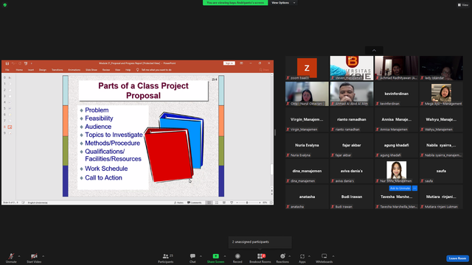Click the Ribbon Display Options icon
Image resolution: width=472 pixels, height=265 pixels.
(x=241, y=63)
